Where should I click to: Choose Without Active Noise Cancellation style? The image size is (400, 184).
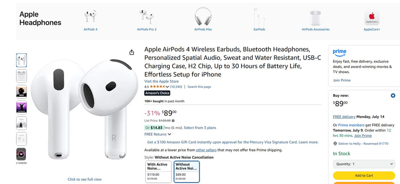(x=187, y=172)
